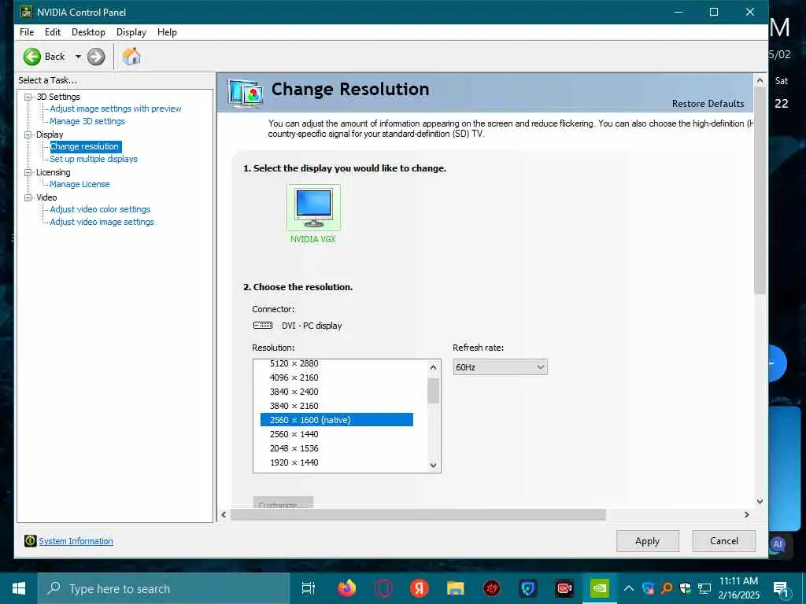This screenshot has height=604, width=806.
Task: Click Restore Defaults link
Action: coord(708,104)
